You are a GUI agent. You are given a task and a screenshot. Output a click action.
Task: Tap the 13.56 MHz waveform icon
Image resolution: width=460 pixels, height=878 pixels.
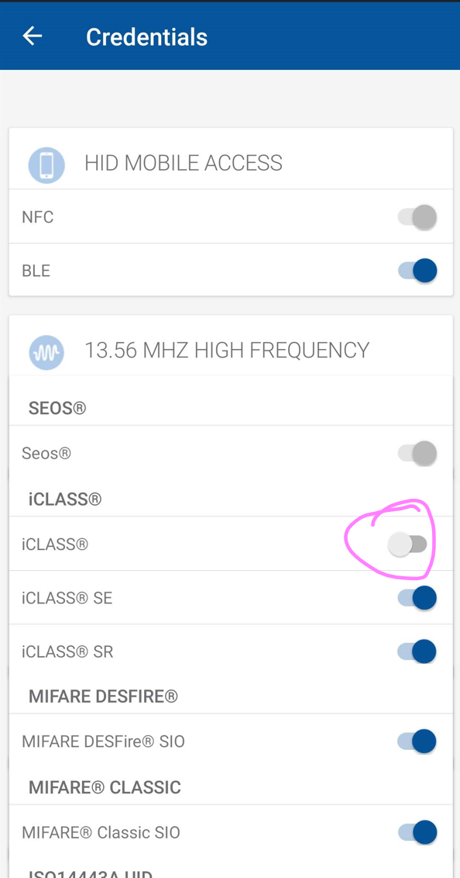coord(46,352)
